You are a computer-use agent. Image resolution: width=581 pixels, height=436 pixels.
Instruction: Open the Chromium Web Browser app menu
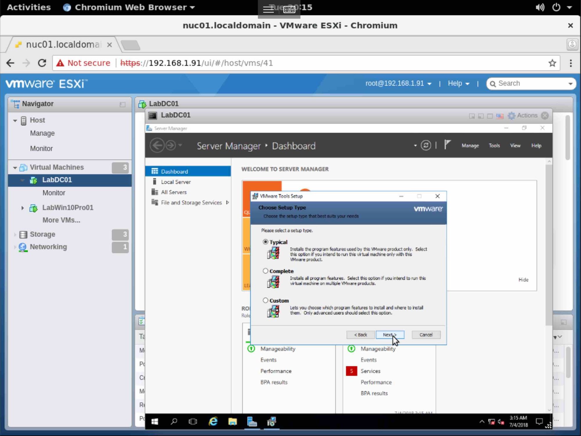(129, 7)
